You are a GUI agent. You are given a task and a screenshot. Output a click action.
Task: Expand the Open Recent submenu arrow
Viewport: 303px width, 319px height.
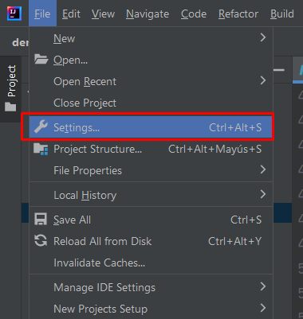(x=263, y=80)
